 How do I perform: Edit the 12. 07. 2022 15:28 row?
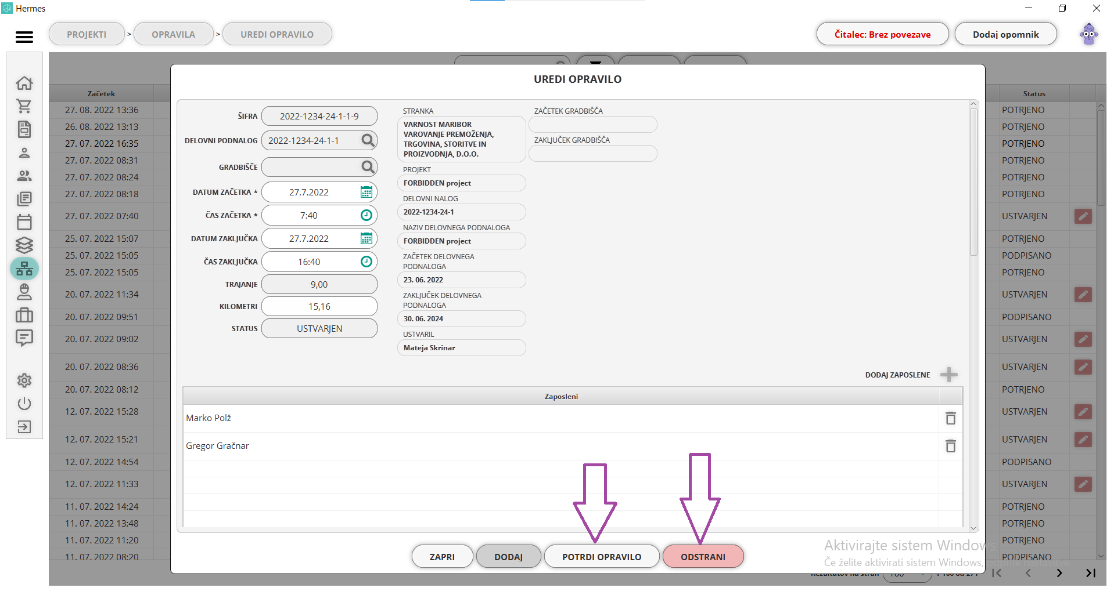[1083, 412]
